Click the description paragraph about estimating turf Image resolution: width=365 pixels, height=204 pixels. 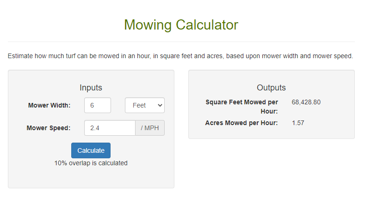point(180,56)
